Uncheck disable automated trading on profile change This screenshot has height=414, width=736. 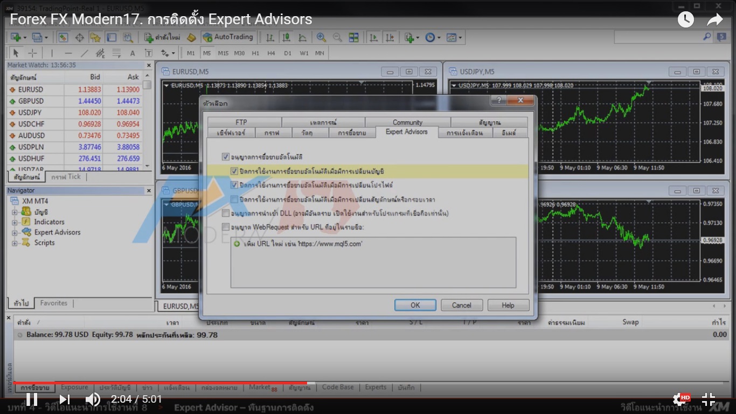pos(234,185)
